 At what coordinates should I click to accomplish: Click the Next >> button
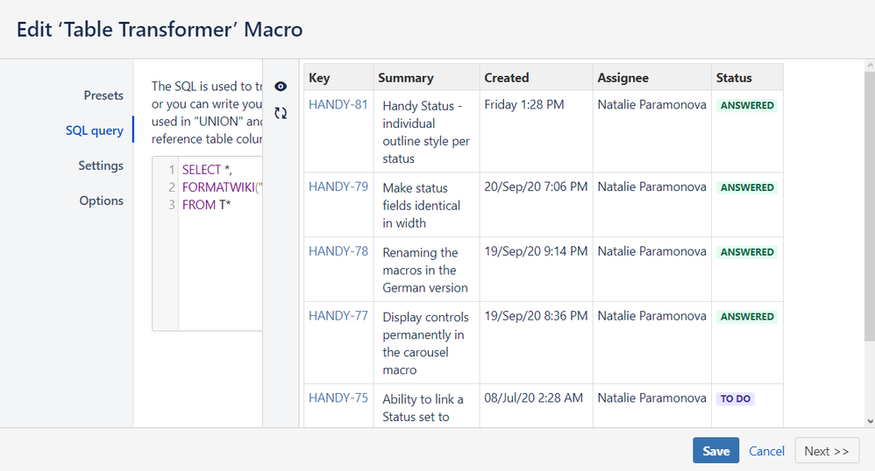coord(826,451)
